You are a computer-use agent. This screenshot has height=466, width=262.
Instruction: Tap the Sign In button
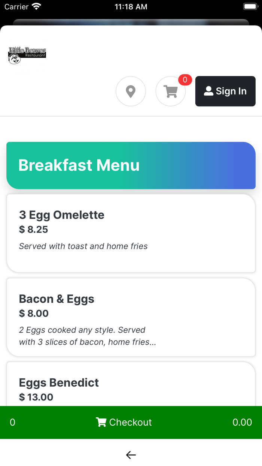pos(225,91)
